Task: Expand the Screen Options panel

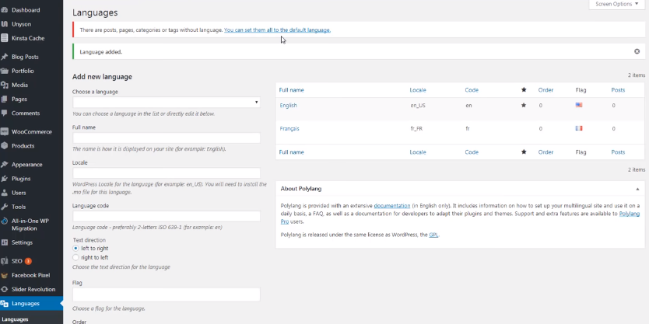Action: coord(617,4)
